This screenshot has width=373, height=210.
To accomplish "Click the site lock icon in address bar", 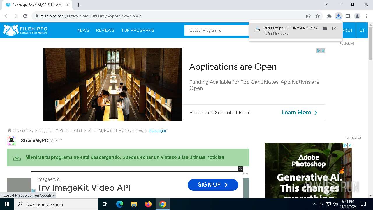I will coord(37,16).
